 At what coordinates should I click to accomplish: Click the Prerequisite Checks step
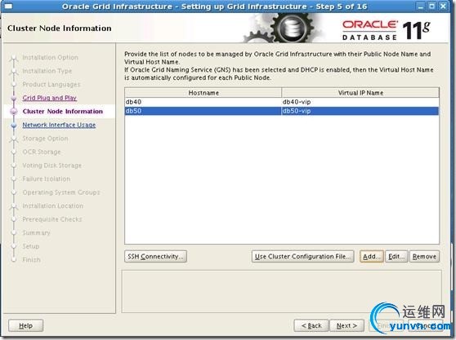pos(52,219)
